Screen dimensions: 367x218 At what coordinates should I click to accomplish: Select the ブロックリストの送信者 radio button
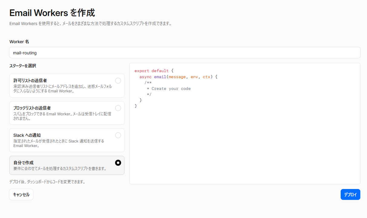coord(118,108)
